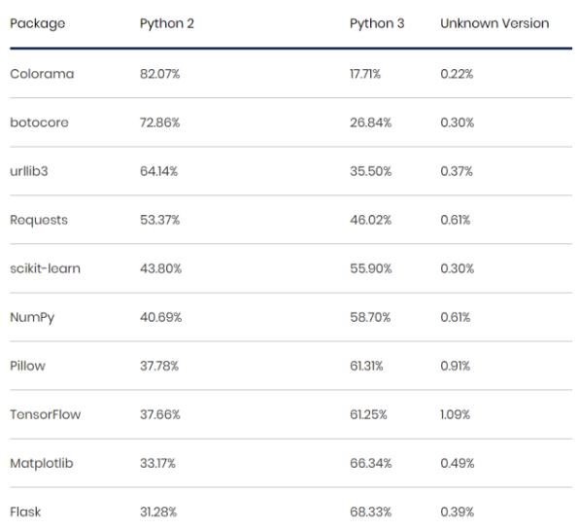Select the TensorFlow package name
Image resolution: width=579 pixels, height=530 pixels.
point(45,414)
